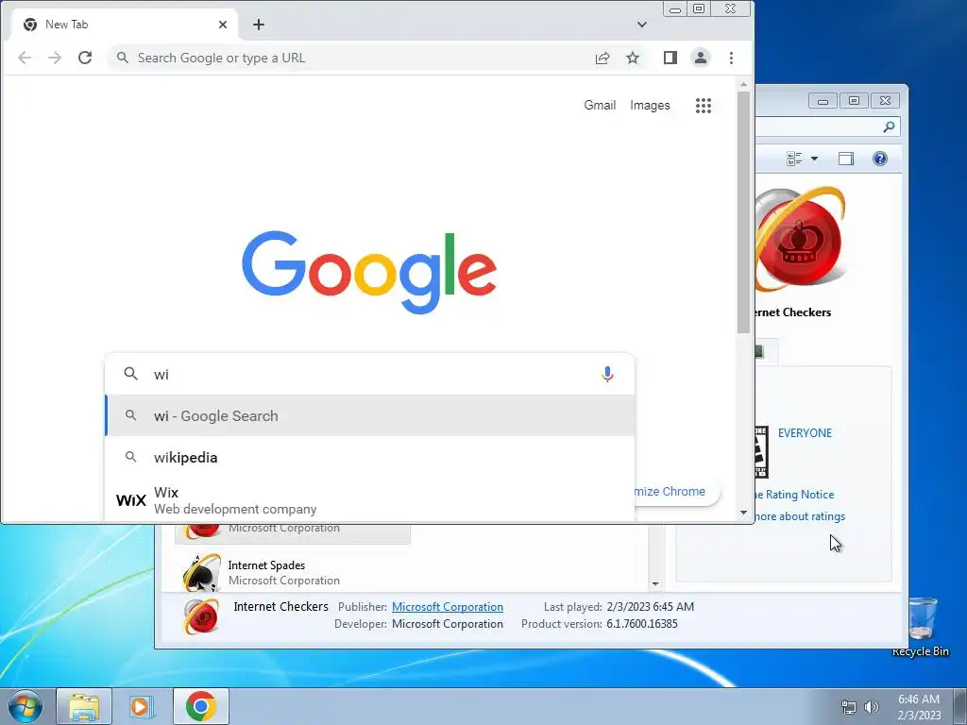Open a new Chrome tab with the plus
The height and width of the screenshot is (725, 967).
click(259, 25)
